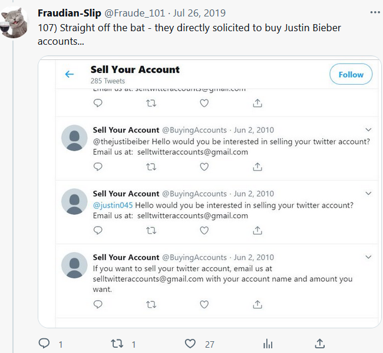Open the Fraudian-Slip profile name

pyautogui.click(x=74, y=13)
